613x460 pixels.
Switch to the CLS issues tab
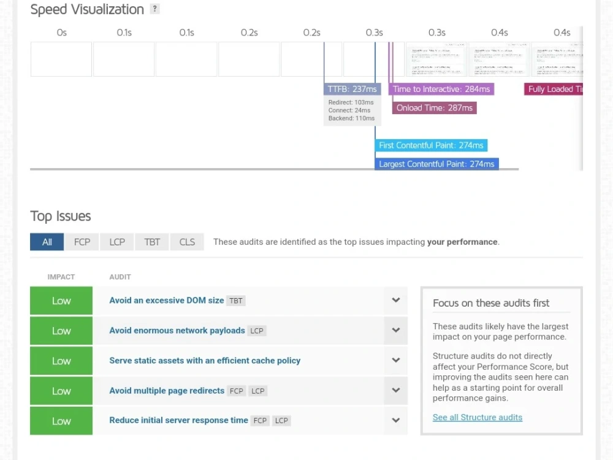[187, 242]
